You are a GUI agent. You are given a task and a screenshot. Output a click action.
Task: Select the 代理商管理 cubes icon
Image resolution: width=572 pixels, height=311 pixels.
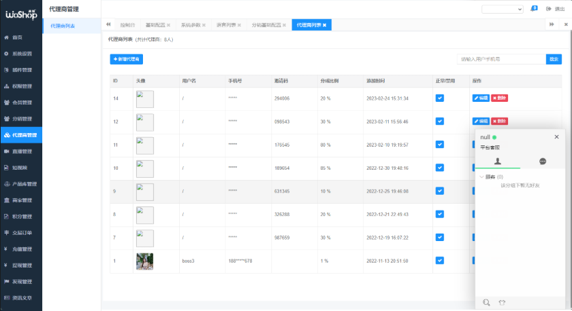[7, 135]
